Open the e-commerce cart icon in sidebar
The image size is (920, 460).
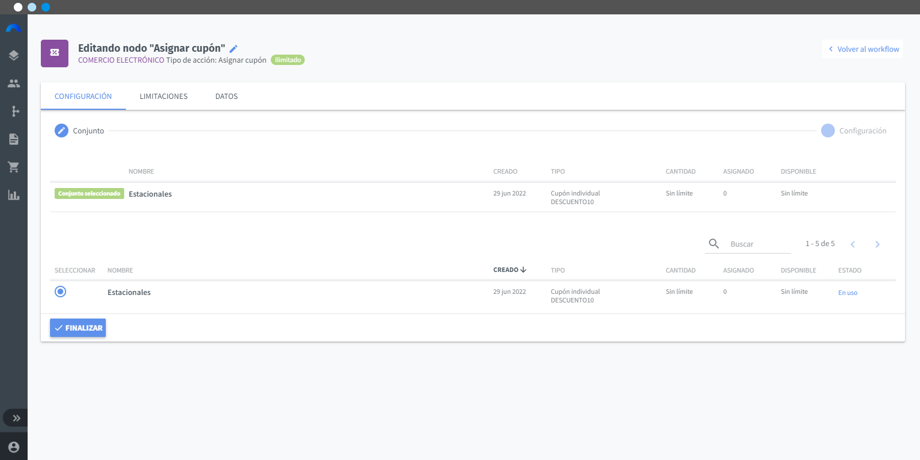14,167
